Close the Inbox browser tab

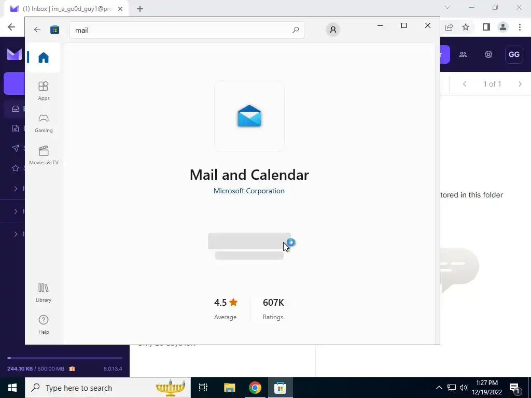tap(120, 9)
